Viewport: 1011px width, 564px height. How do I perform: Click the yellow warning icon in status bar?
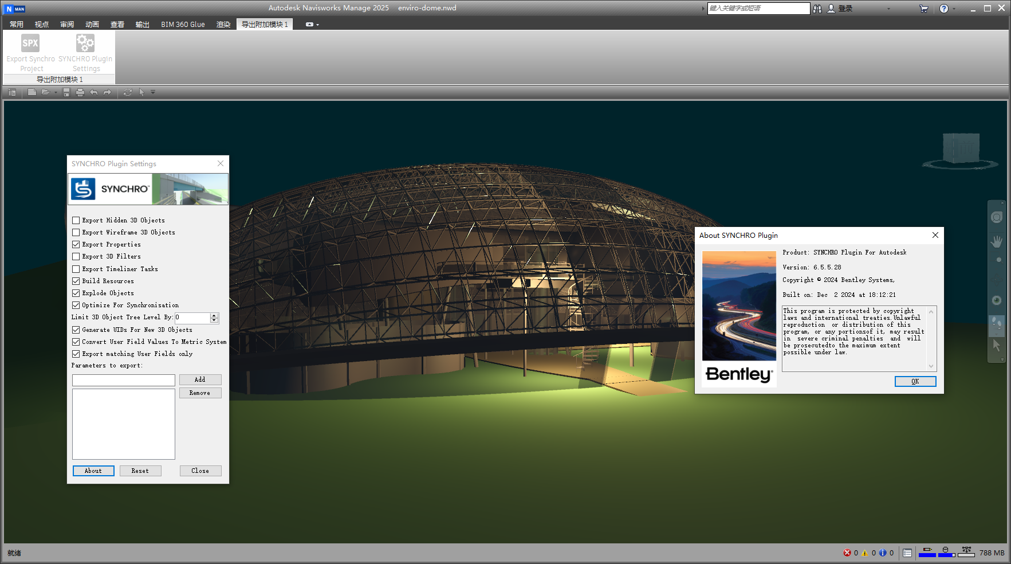coord(865,553)
